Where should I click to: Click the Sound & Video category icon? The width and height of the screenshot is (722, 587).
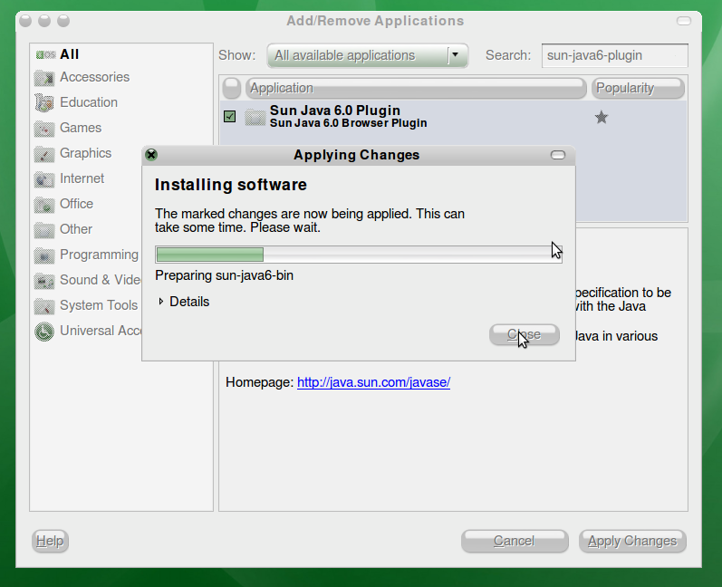click(x=44, y=280)
